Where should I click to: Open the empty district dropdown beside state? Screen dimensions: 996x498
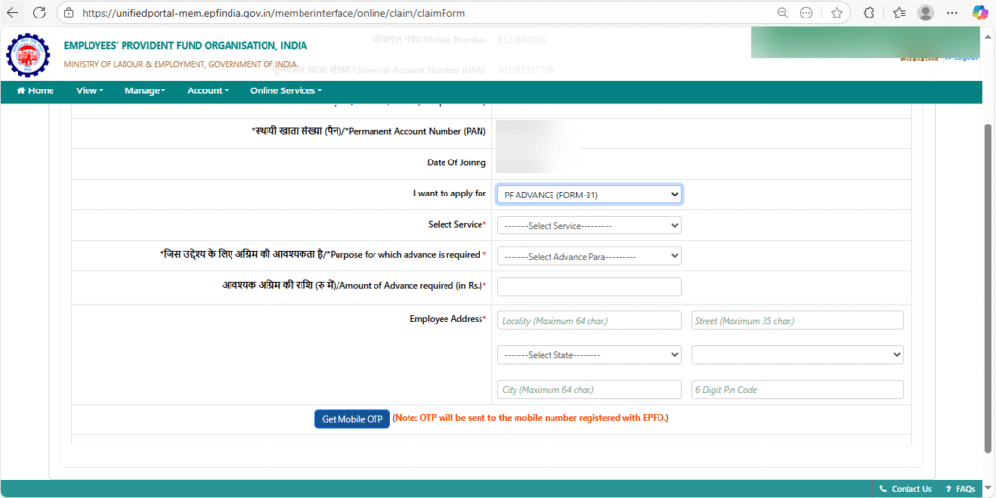click(x=798, y=355)
